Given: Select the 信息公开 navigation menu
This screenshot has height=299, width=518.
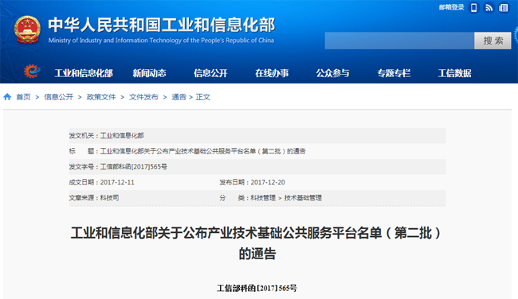Looking at the screenshot, I should point(210,73).
